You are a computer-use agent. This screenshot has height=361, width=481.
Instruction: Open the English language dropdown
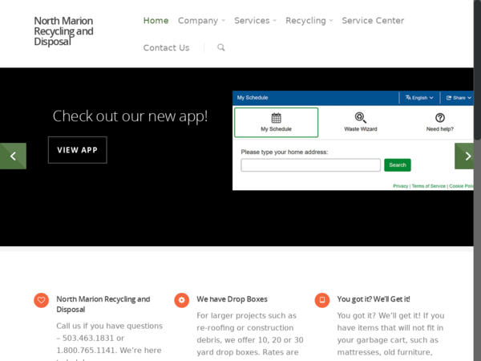pos(419,98)
